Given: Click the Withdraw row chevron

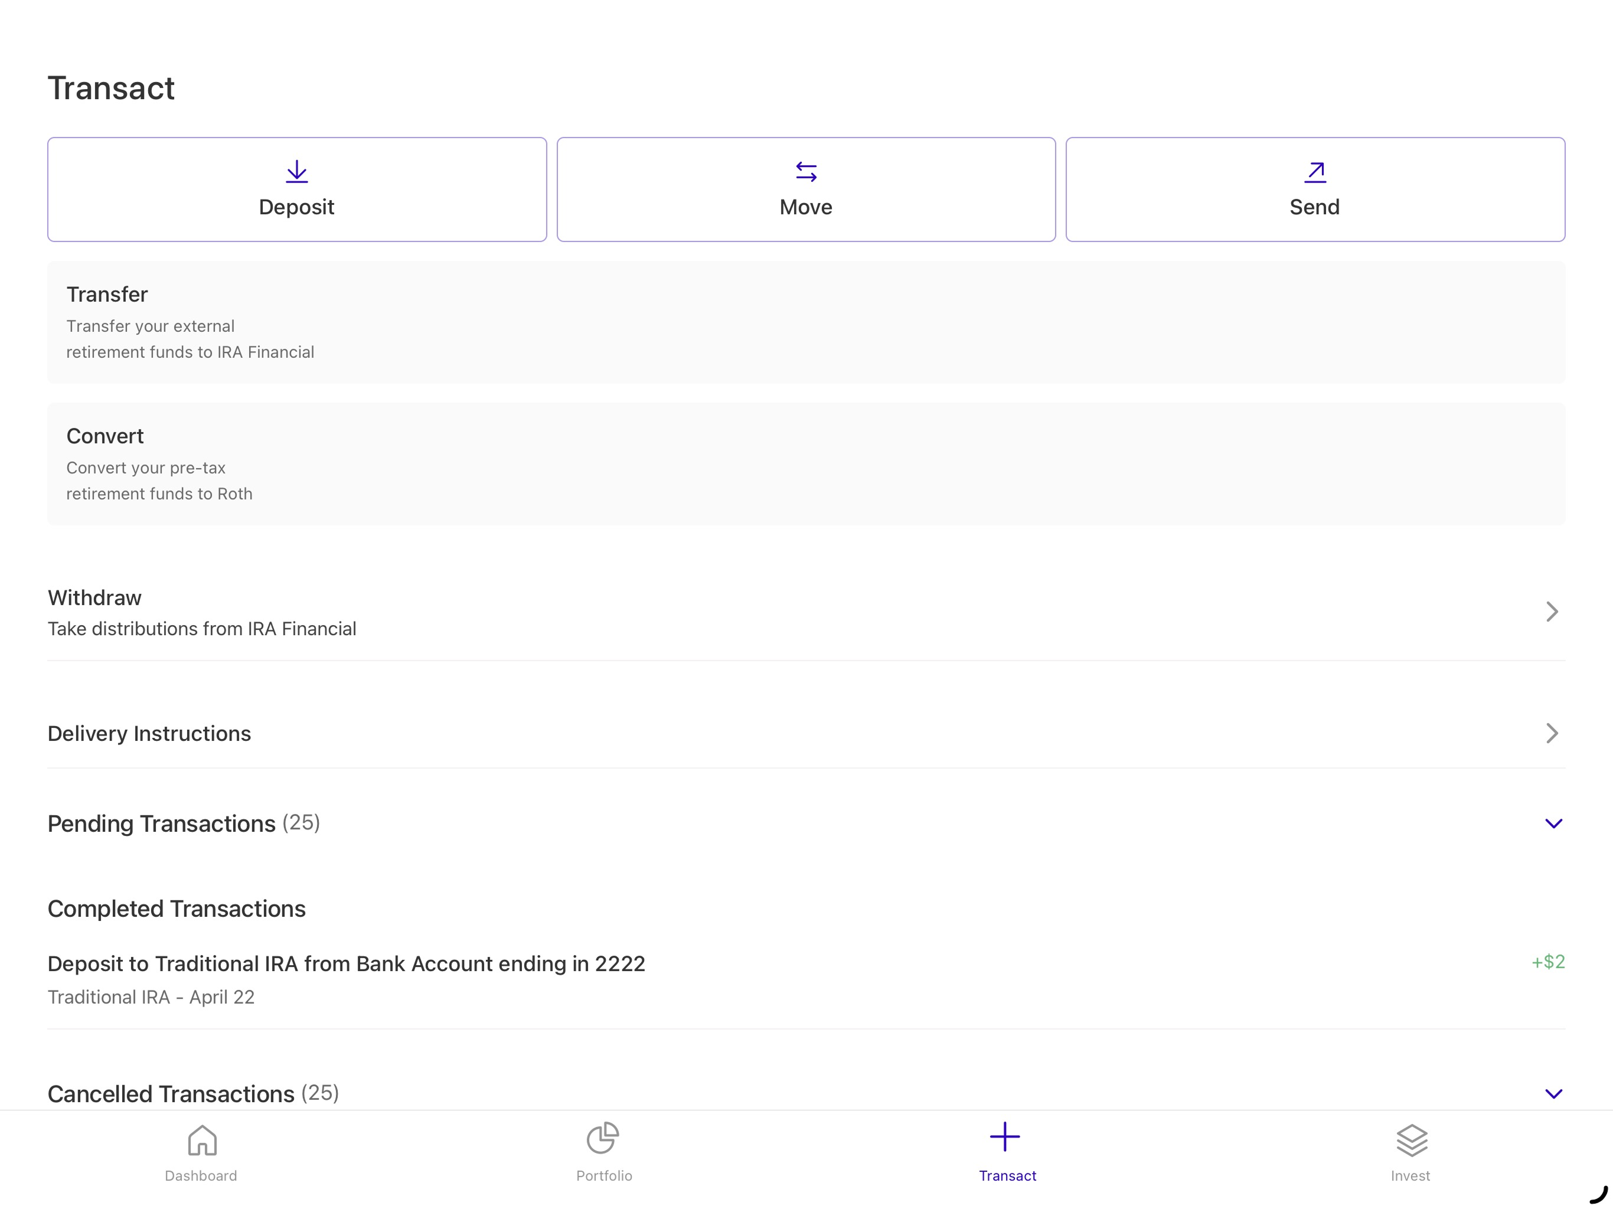Looking at the screenshot, I should [1552, 611].
